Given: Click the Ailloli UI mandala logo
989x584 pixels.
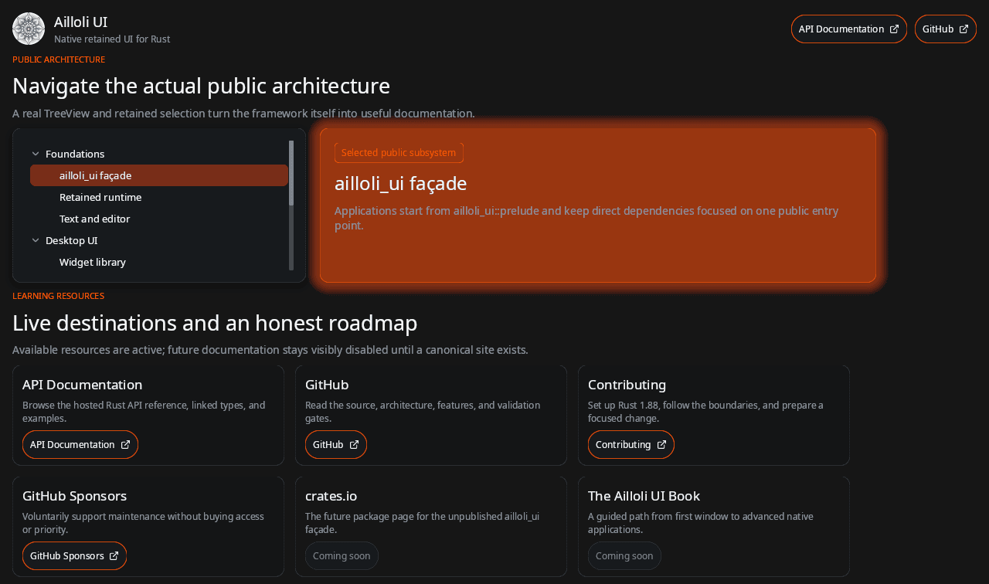Looking at the screenshot, I should (x=29, y=29).
